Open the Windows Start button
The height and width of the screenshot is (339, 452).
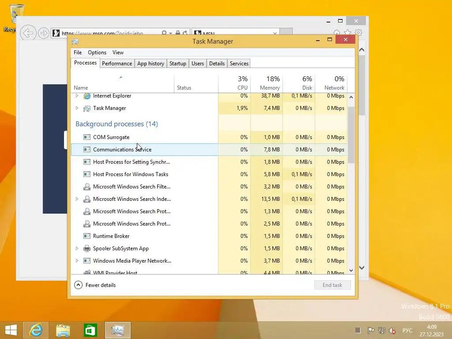tap(11, 330)
